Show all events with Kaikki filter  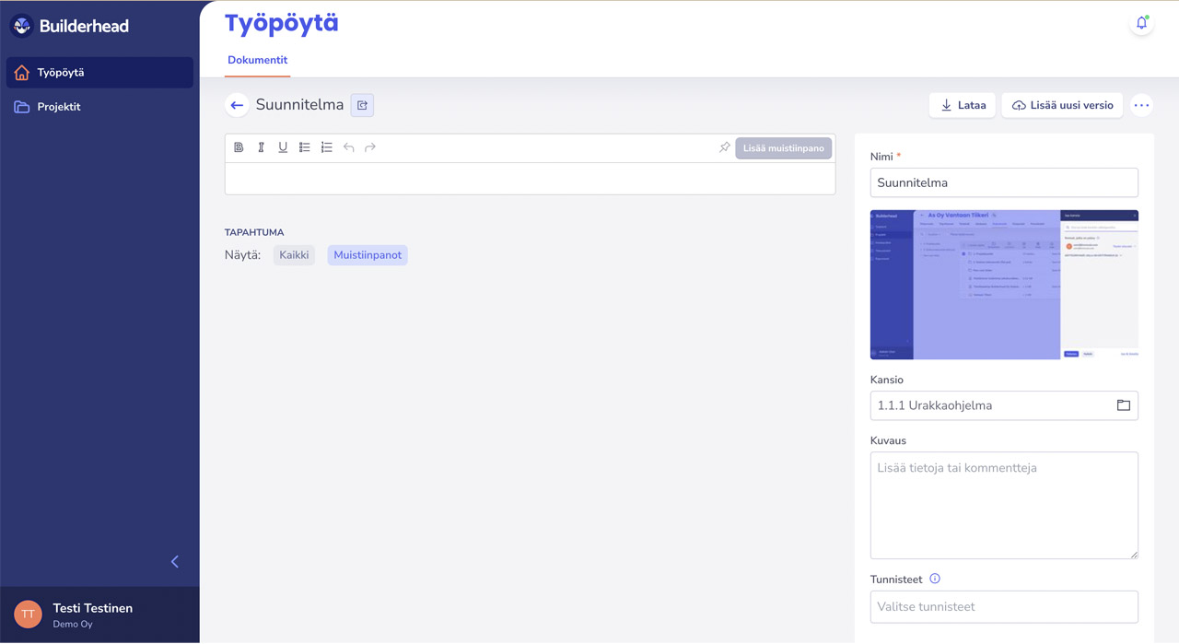(294, 255)
